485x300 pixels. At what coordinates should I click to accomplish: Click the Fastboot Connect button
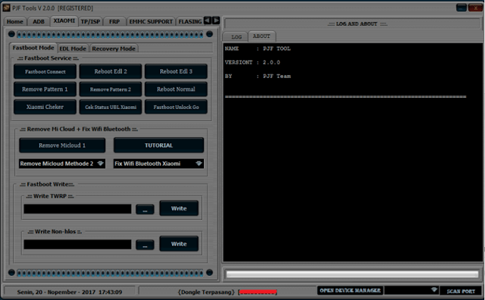45,71
